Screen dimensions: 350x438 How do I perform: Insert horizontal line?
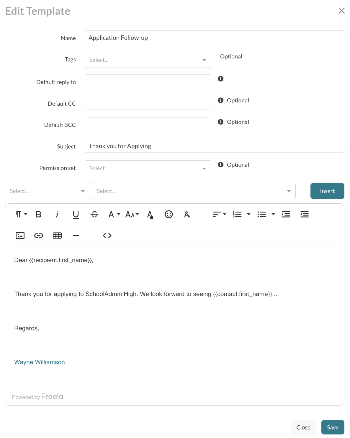pyautogui.click(x=76, y=236)
